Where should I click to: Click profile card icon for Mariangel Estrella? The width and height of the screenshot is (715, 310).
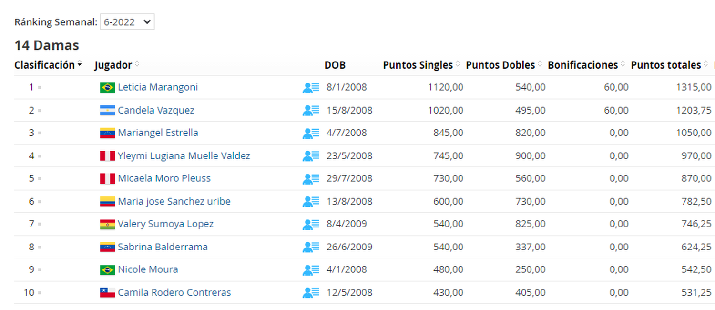tap(311, 133)
